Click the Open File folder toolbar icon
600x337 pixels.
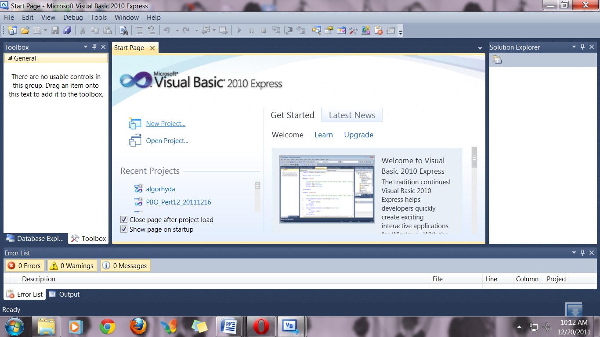point(25,30)
